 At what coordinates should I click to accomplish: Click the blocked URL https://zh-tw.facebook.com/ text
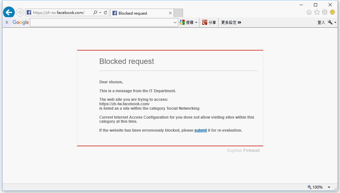[x=124, y=104]
